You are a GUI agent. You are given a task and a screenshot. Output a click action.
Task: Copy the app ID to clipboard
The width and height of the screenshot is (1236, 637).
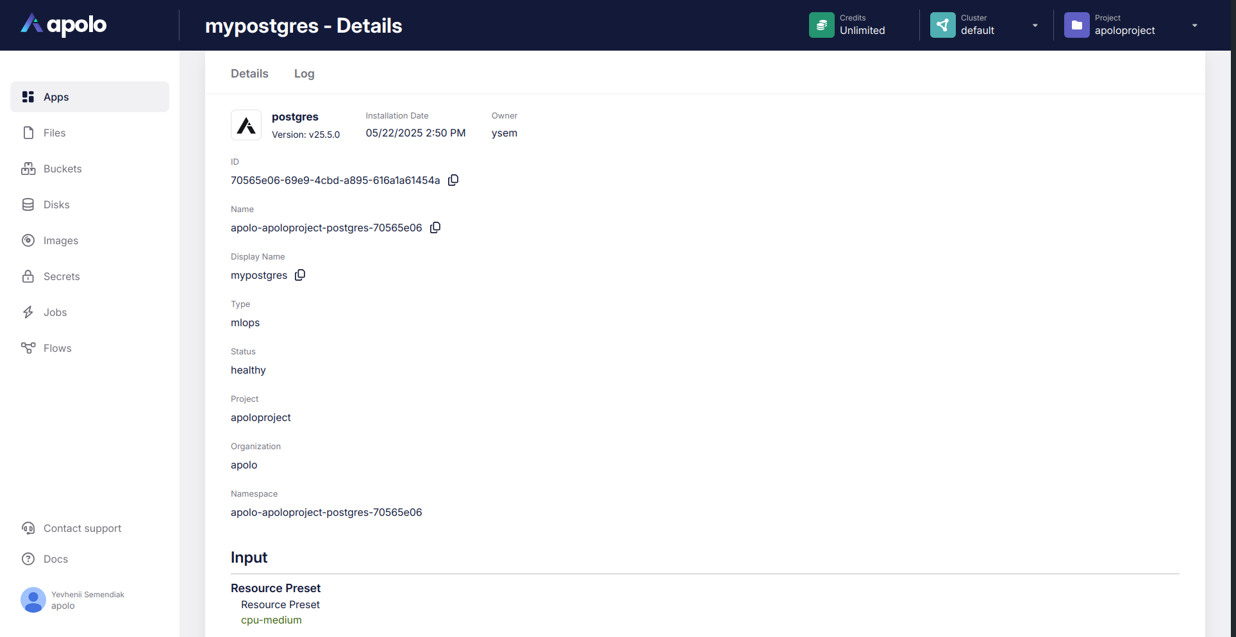[453, 180]
